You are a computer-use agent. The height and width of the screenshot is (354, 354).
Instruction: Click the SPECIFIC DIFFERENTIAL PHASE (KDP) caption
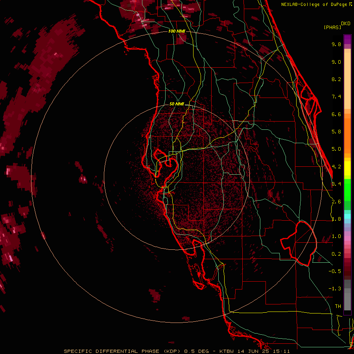point(122,351)
